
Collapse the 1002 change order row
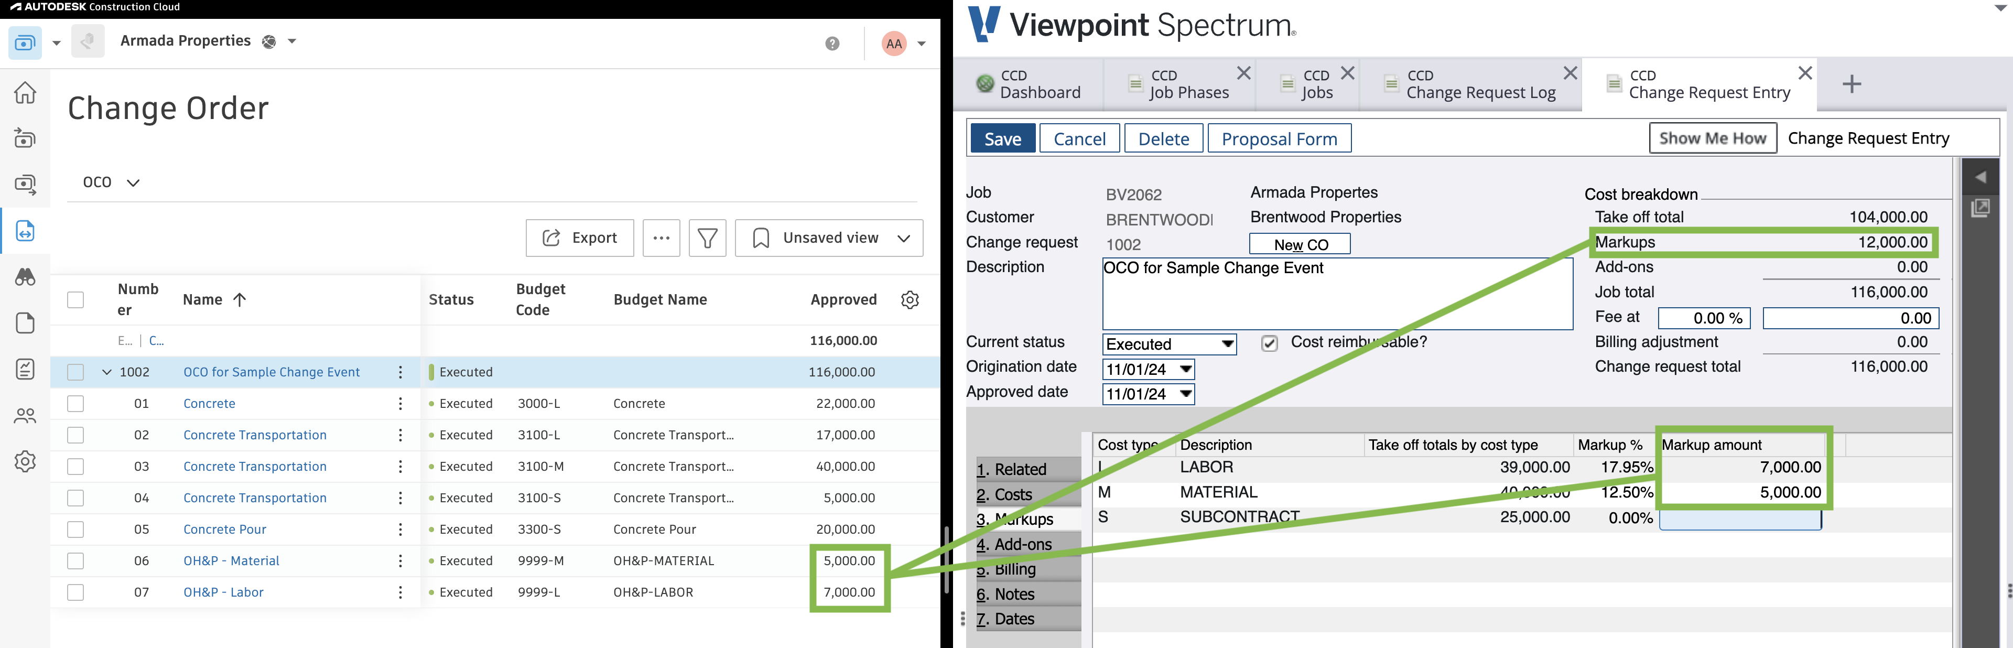[x=106, y=372]
